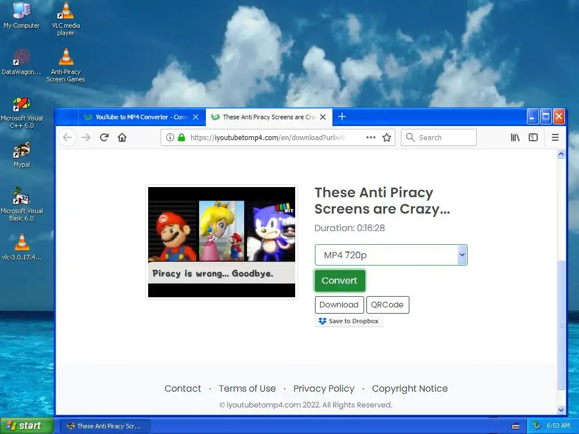The height and width of the screenshot is (434, 579).
Task: Show site information with the info icon
Action: 170,138
